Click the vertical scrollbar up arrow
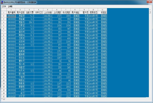153x103 pixels. click(x=150, y=10)
